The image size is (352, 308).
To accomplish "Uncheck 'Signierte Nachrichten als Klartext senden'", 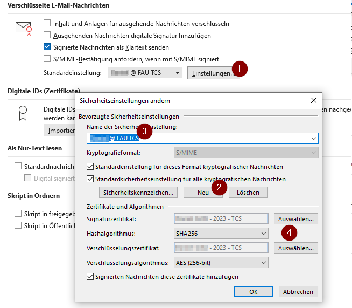I will [x=47, y=47].
